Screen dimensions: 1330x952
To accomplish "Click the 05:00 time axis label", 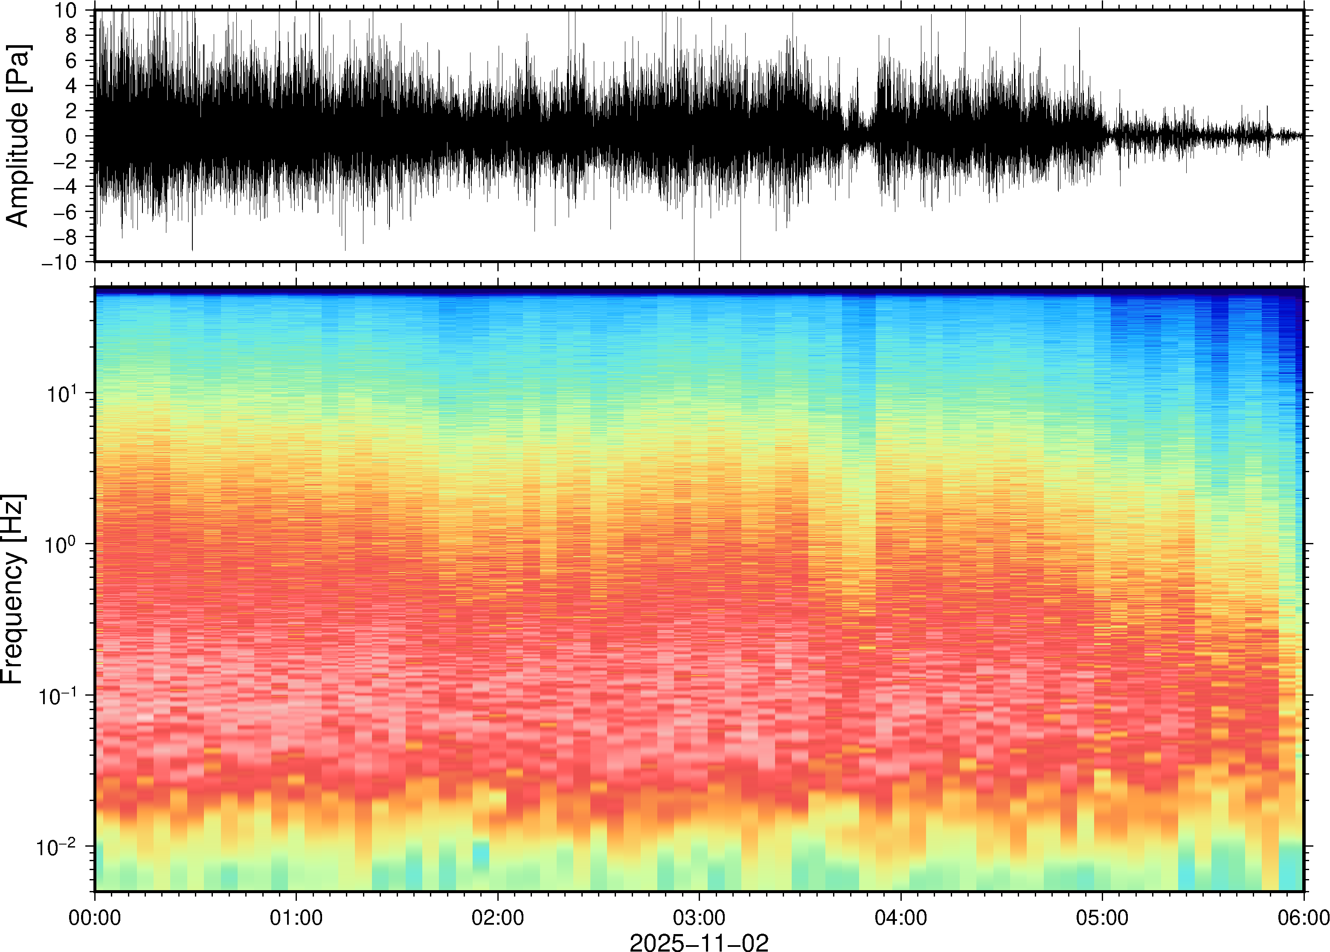I will (1102, 917).
